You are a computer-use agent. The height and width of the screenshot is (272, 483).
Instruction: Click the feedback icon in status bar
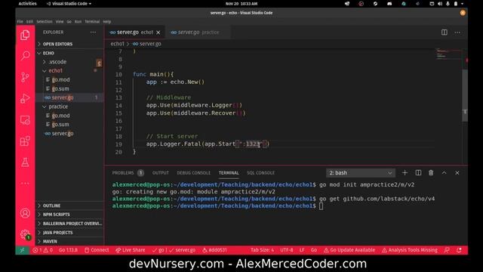tap(447, 250)
